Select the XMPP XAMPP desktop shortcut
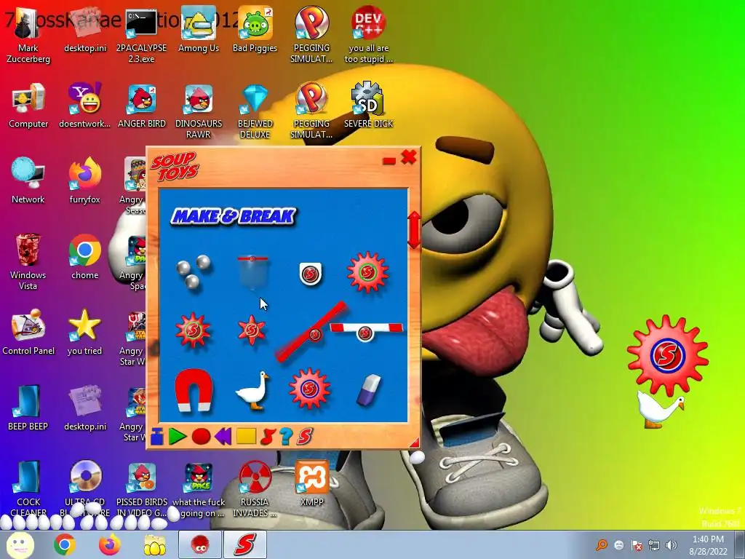This screenshot has height=559, width=745. point(311,483)
